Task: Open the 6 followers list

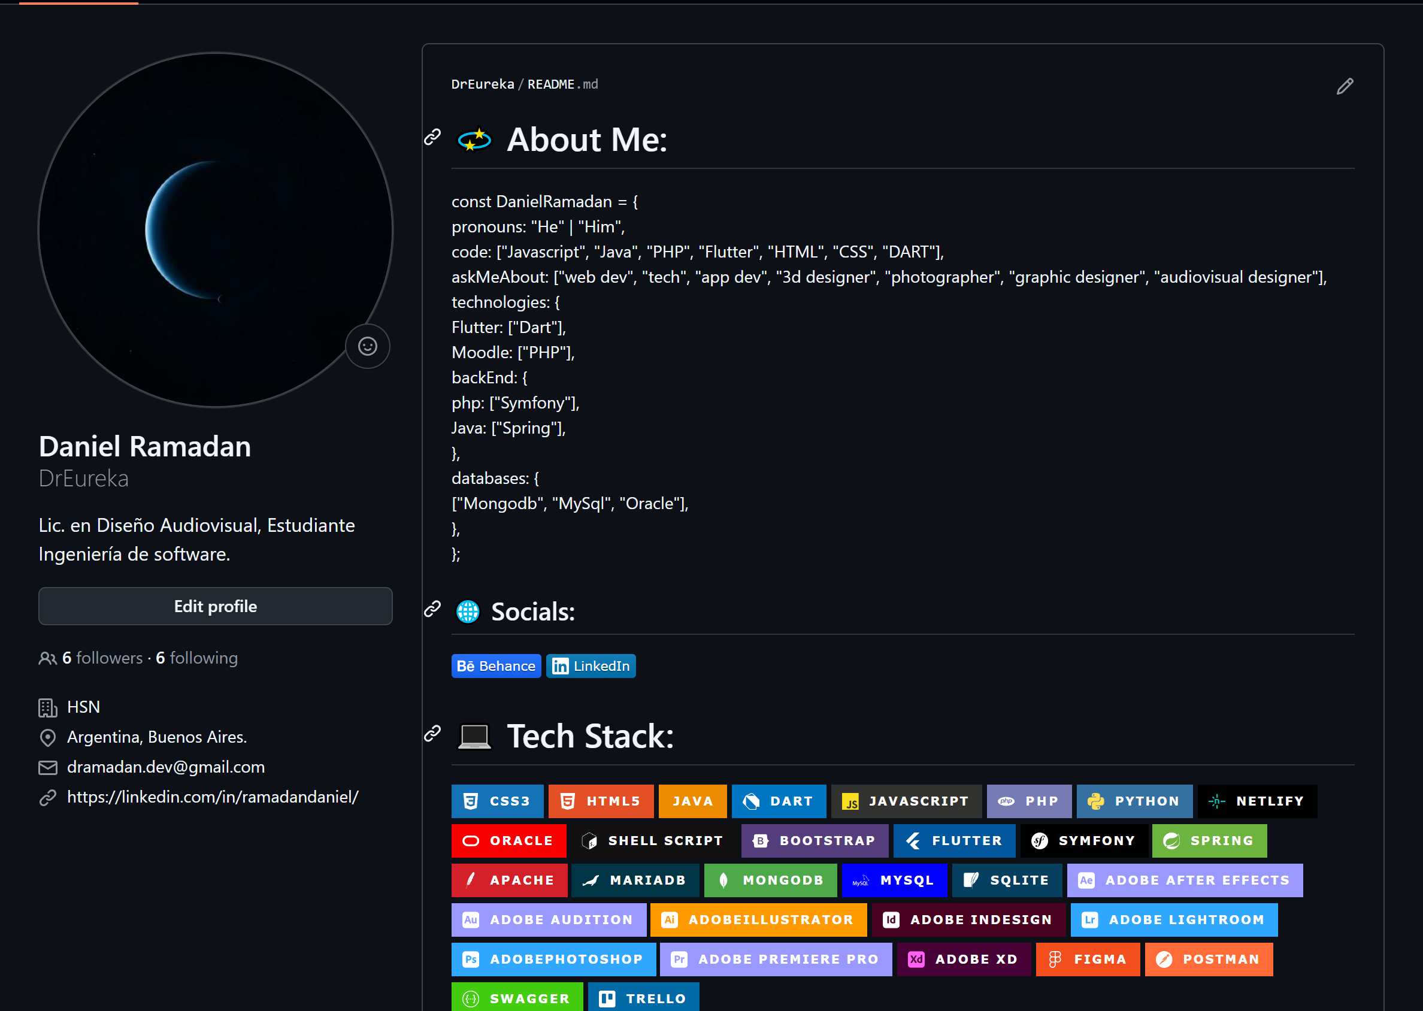Action: [102, 658]
